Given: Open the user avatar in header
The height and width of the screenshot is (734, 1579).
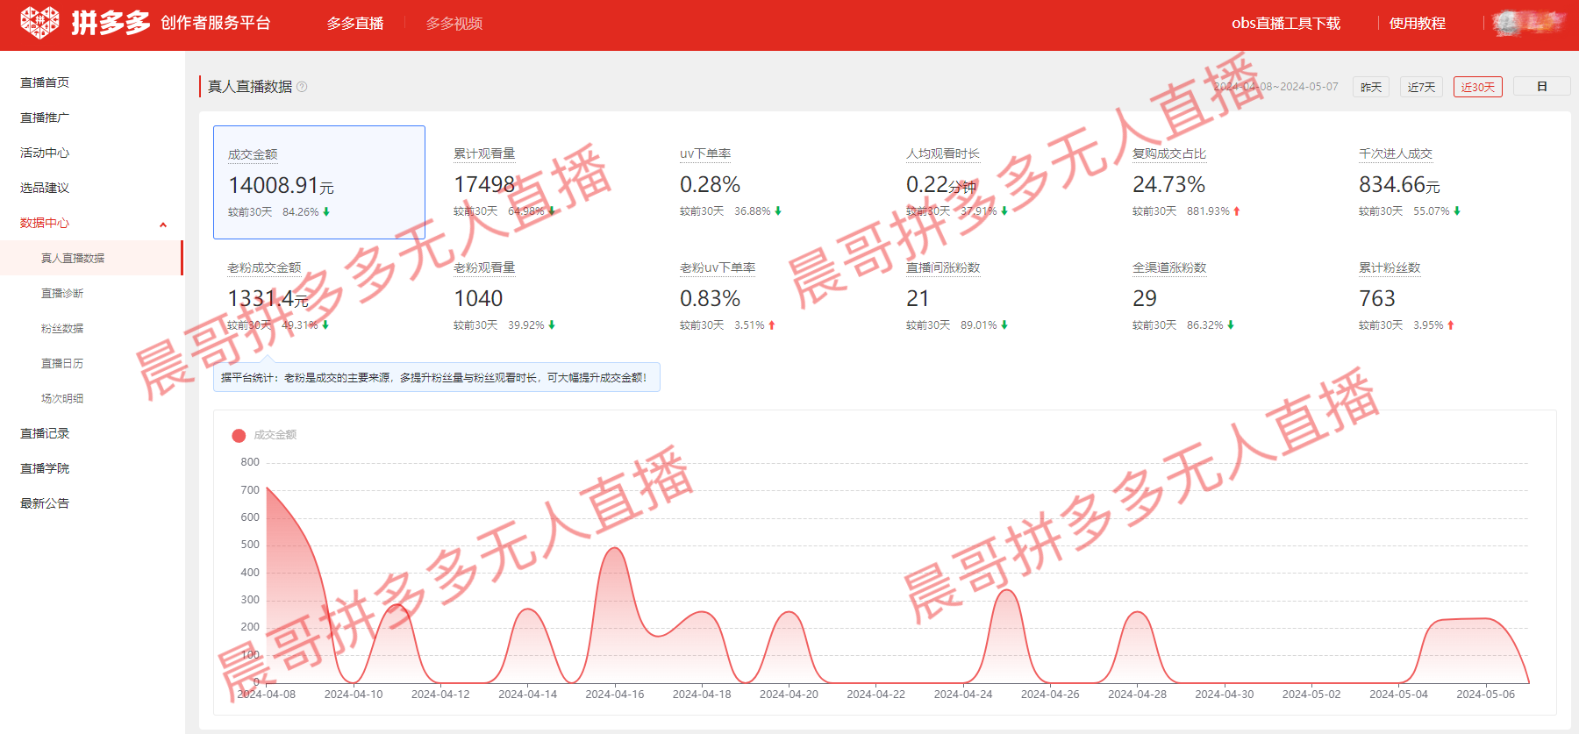Looking at the screenshot, I should click(1508, 24).
